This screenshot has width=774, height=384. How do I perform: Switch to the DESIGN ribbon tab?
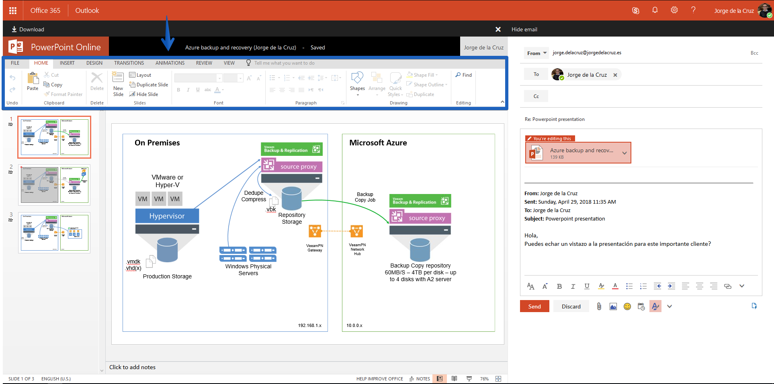tap(94, 63)
